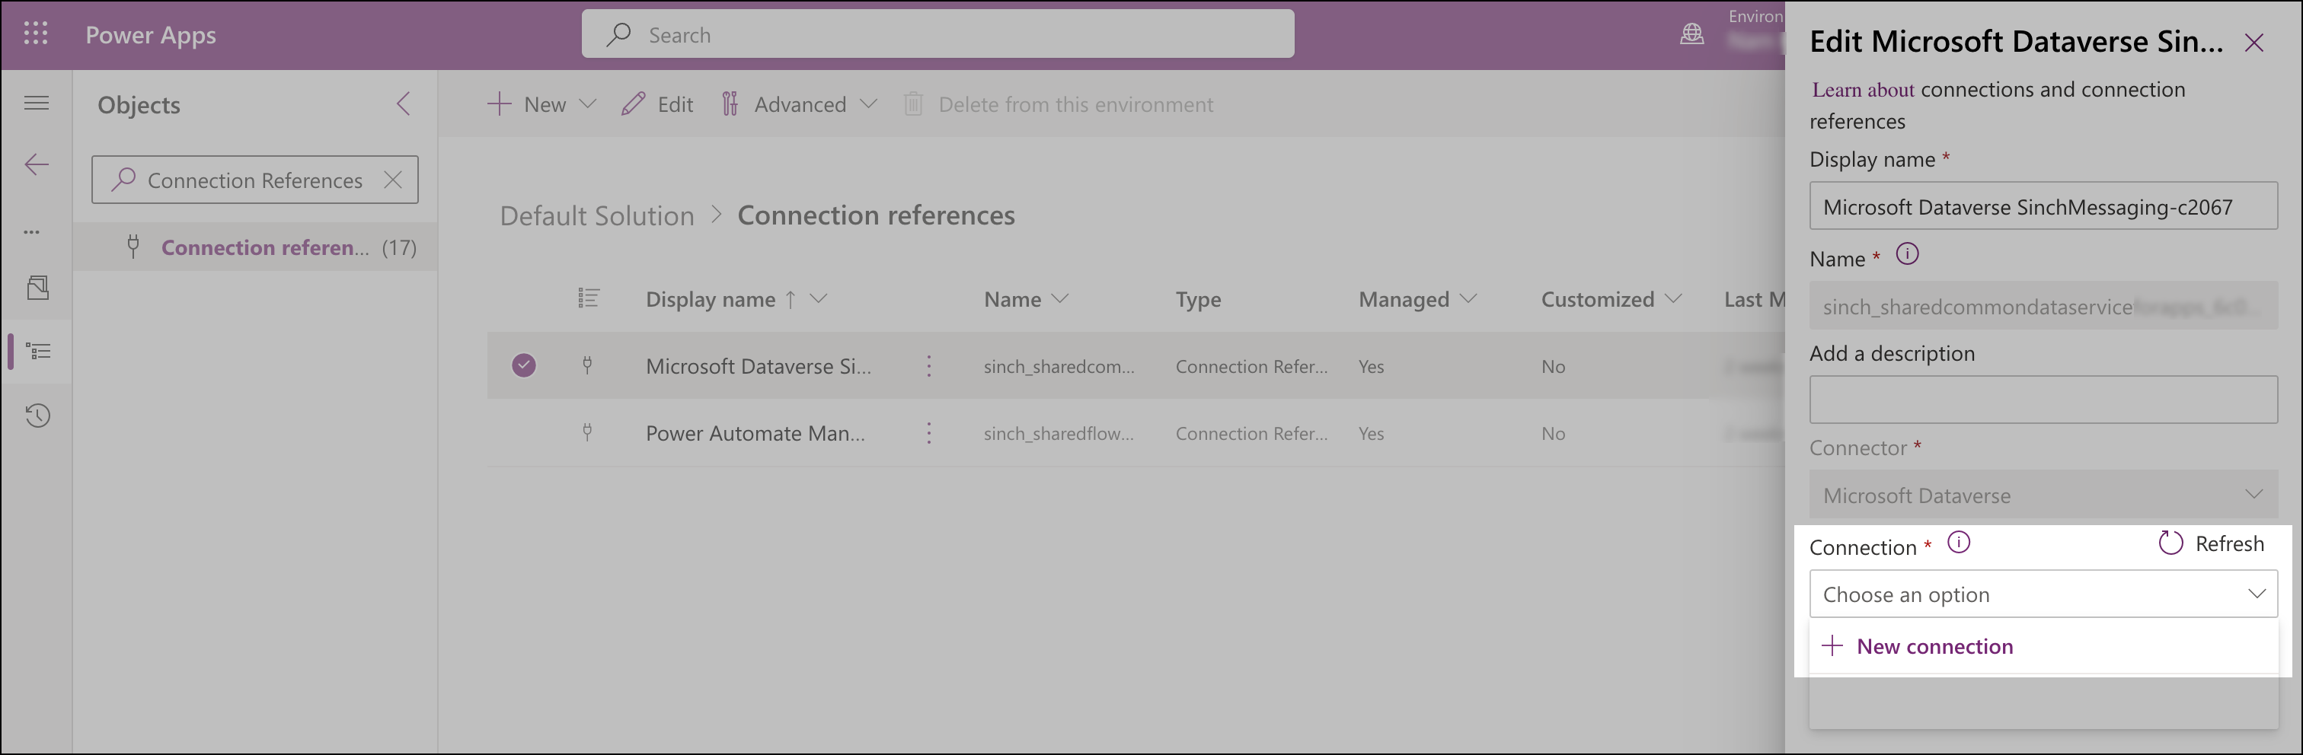Select Connection references tree item
This screenshot has width=2303, height=755.
pos(255,247)
